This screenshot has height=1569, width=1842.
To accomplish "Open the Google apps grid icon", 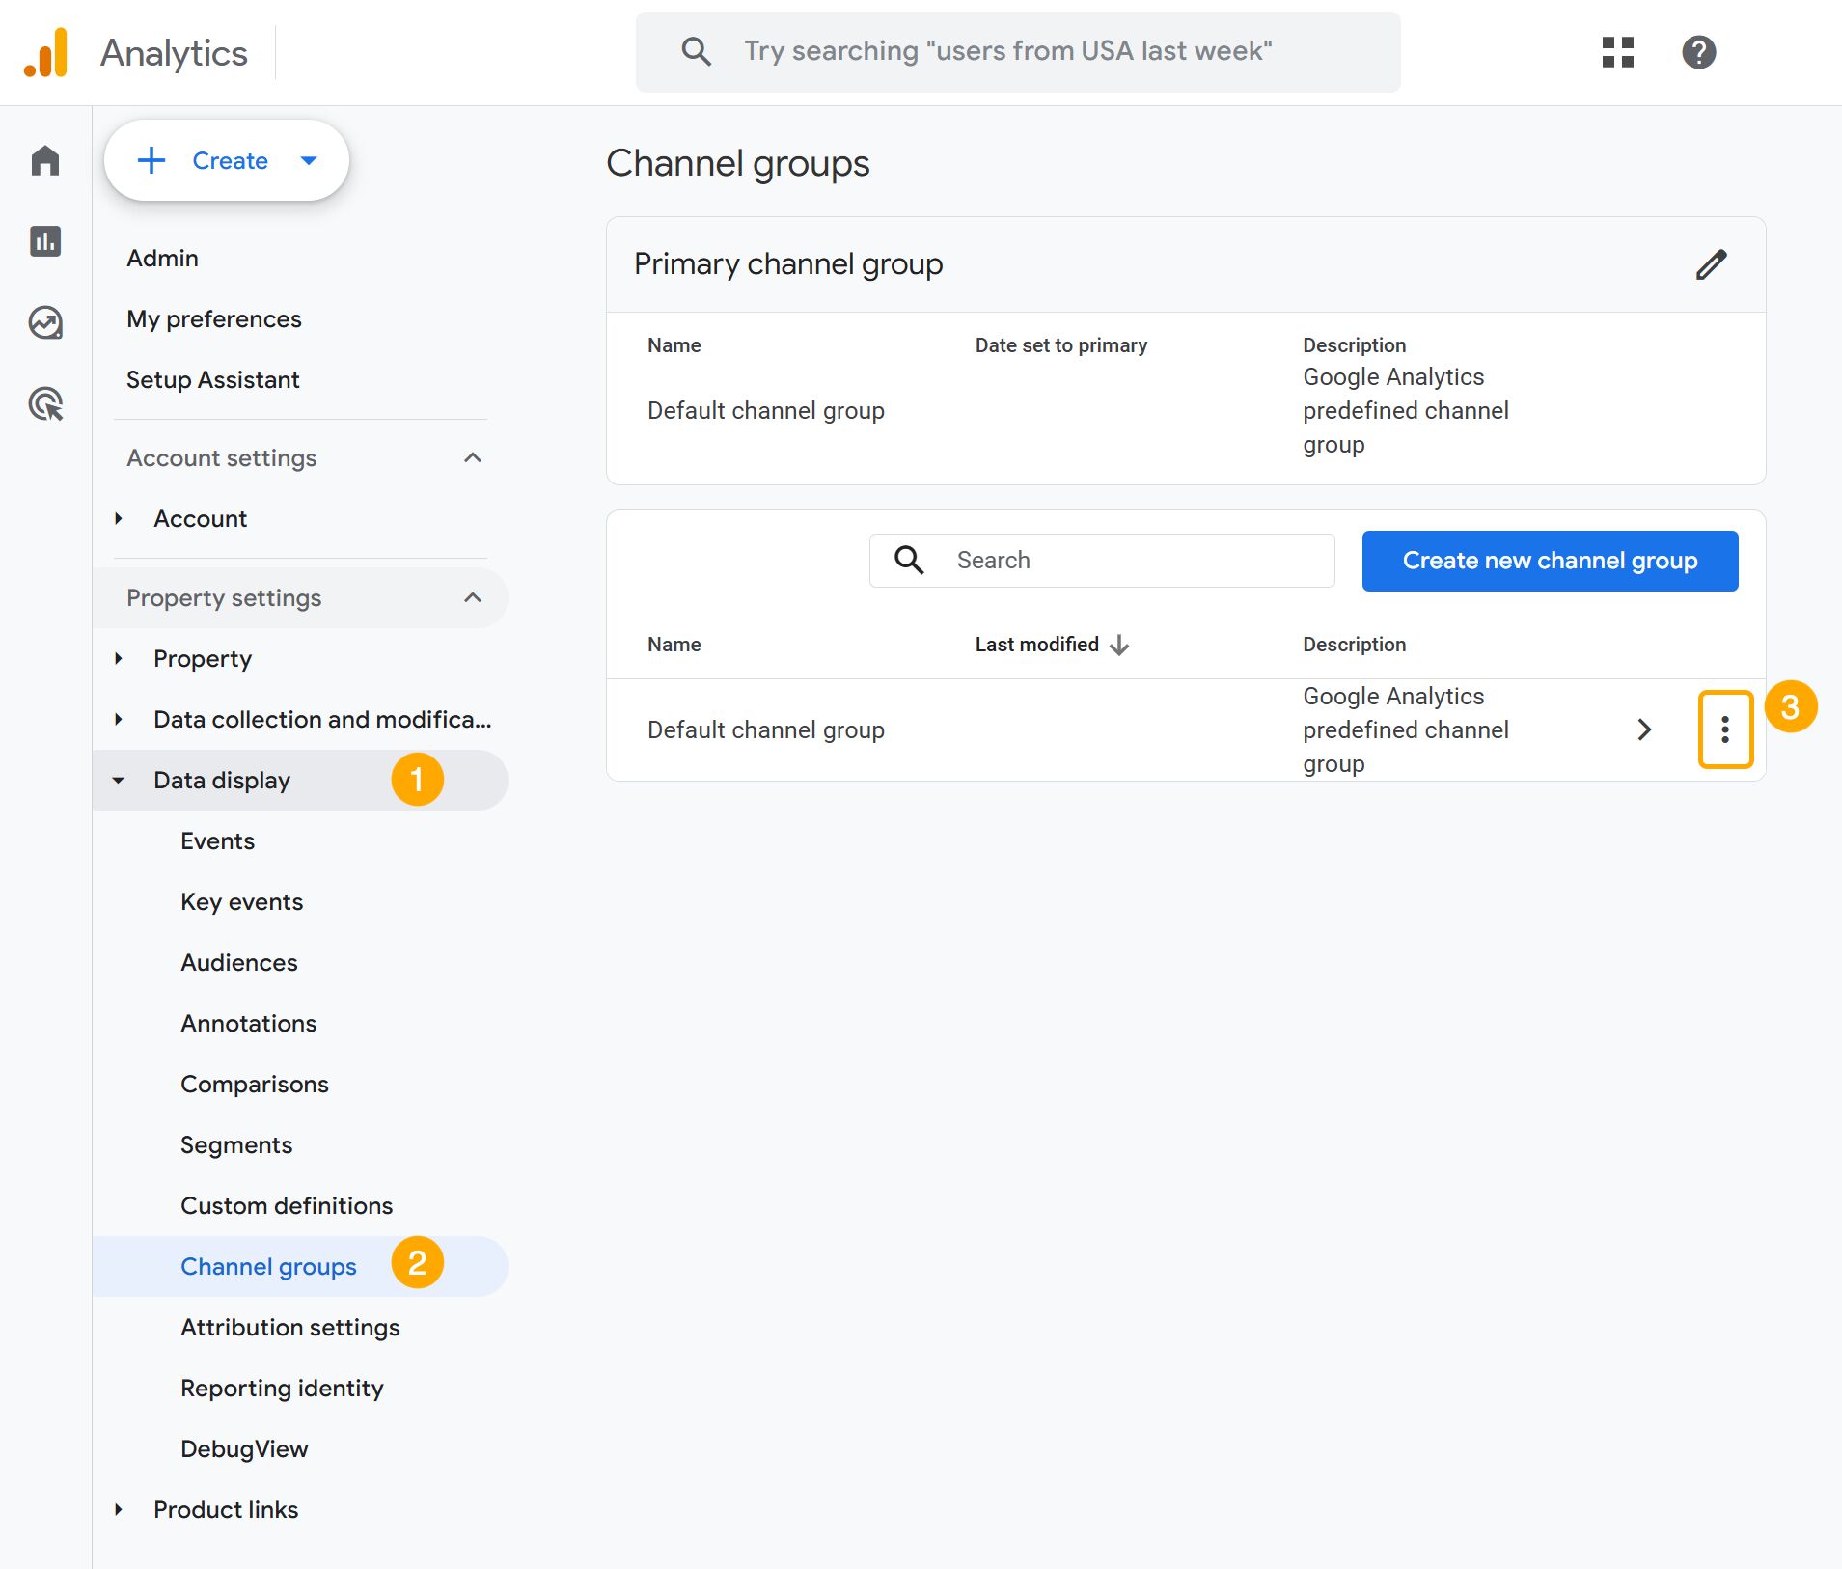I will (x=1618, y=53).
